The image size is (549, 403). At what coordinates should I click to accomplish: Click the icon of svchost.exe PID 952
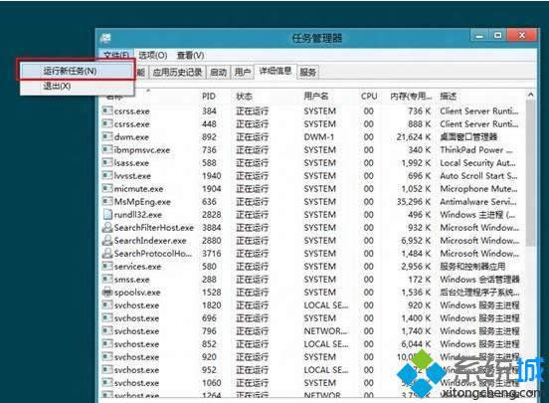click(x=107, y=370)
